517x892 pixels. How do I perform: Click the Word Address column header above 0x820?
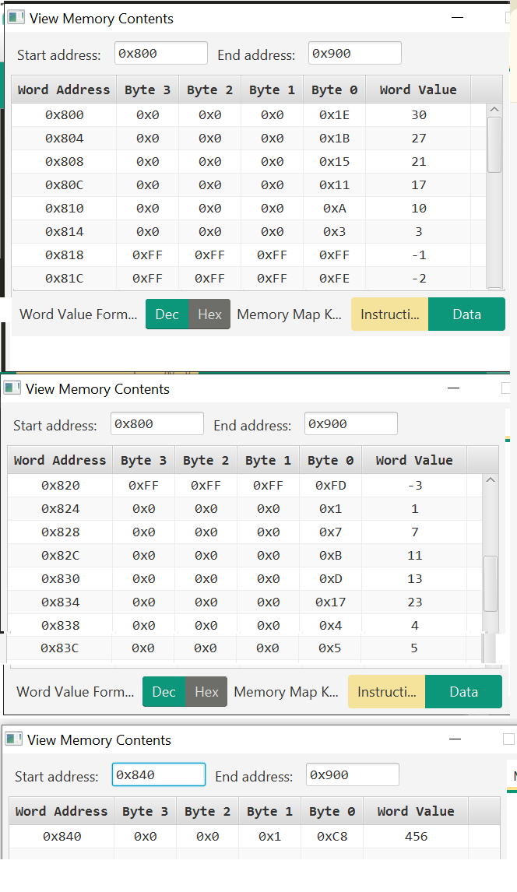(60, 460)
